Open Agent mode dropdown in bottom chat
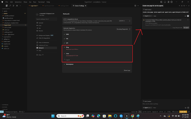 pos(148,108)
